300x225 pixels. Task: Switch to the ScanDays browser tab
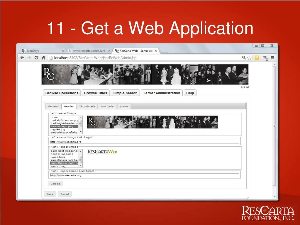pos(42,51)
